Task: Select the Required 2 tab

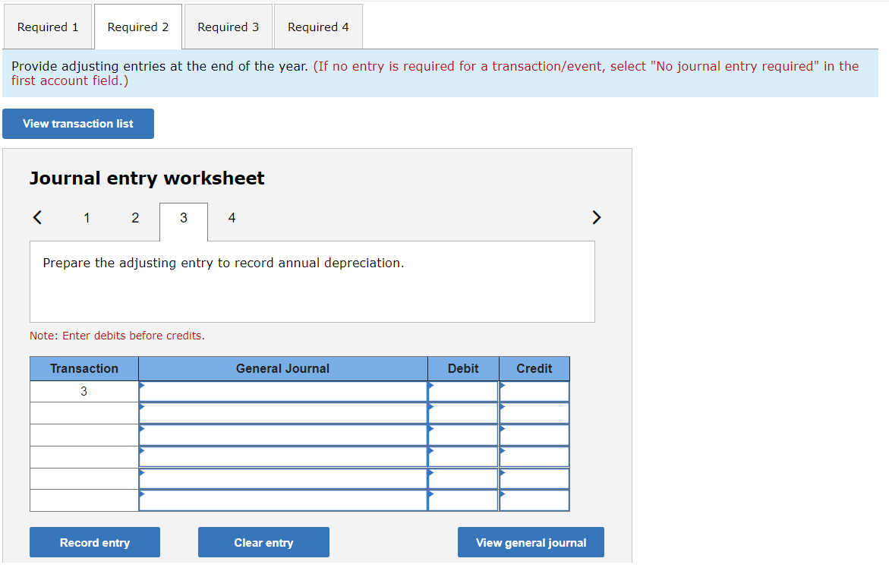Action: (137, 27)
